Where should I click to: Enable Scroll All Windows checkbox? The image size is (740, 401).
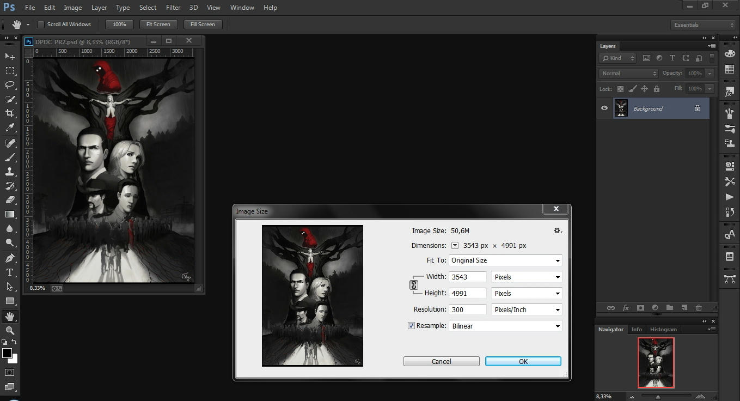point(41,25)
